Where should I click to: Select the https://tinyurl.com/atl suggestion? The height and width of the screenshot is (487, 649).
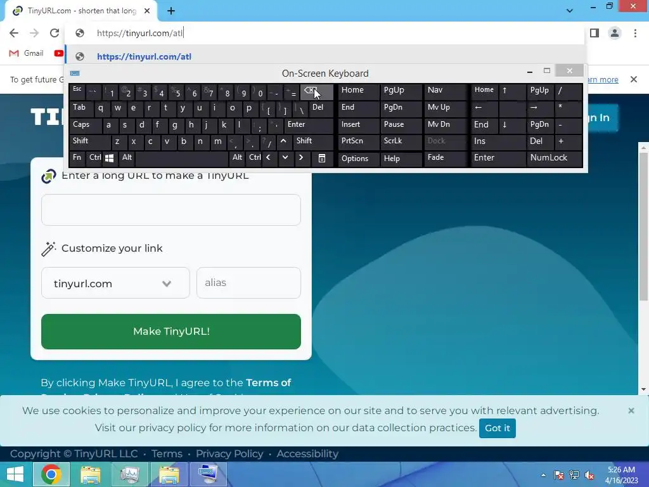point(325,56)
